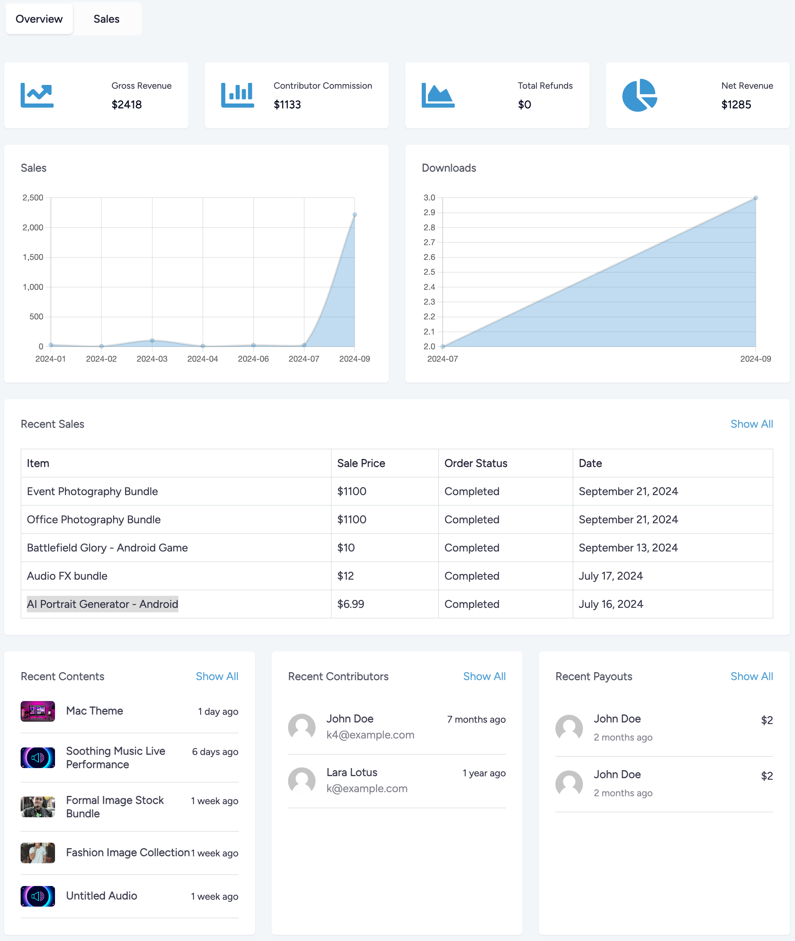The height and width of the screenshot is (941, 795).
Task: Open AI Portrait Generator - Android sale row
Action: [x=102, y=604]
